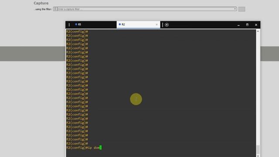Screen dimensions: 279x157
Task: Click the blue dot icon on R1 tab
Action: coord(76,24)
